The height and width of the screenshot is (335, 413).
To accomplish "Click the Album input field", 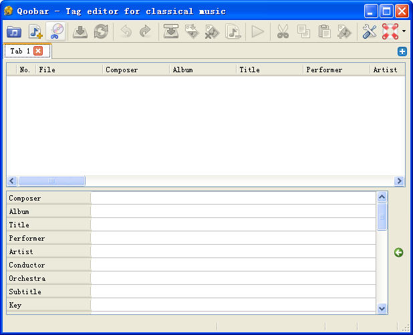I will click(x=233, y=211).
